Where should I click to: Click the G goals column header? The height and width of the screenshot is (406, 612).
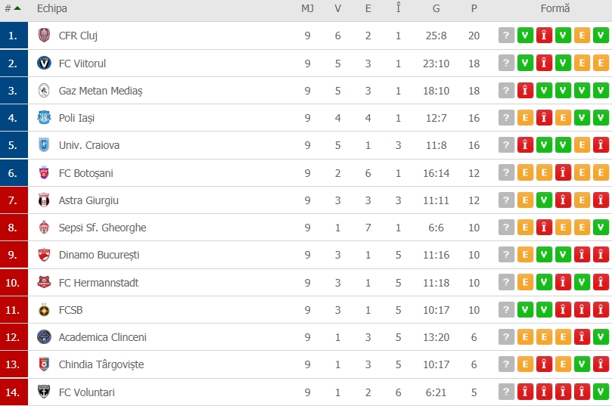[436, 9]
